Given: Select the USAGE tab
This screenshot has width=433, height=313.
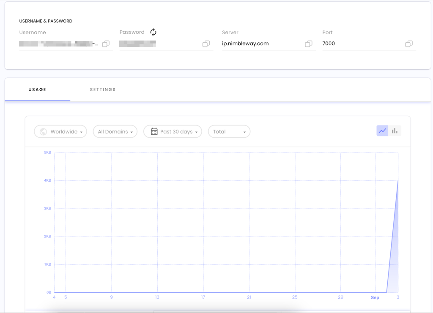Looking at the screenshot, I should pyautogui.click(x=37, y=90).
